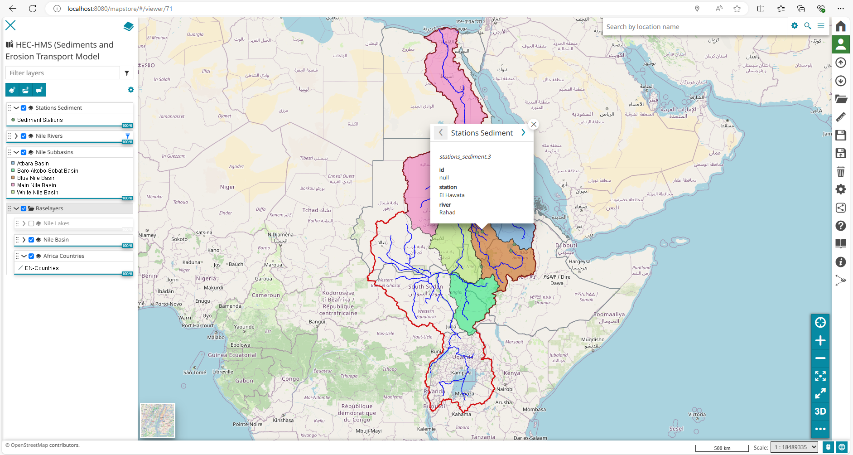Collapse Stations Sediment layer legend
Image resolution: width=853 pixels, height=455 pixels.
(16, 108)
